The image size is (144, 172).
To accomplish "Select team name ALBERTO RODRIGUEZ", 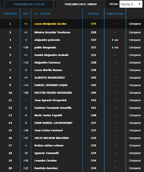I will pyautogui.click(x=49, y=78).
